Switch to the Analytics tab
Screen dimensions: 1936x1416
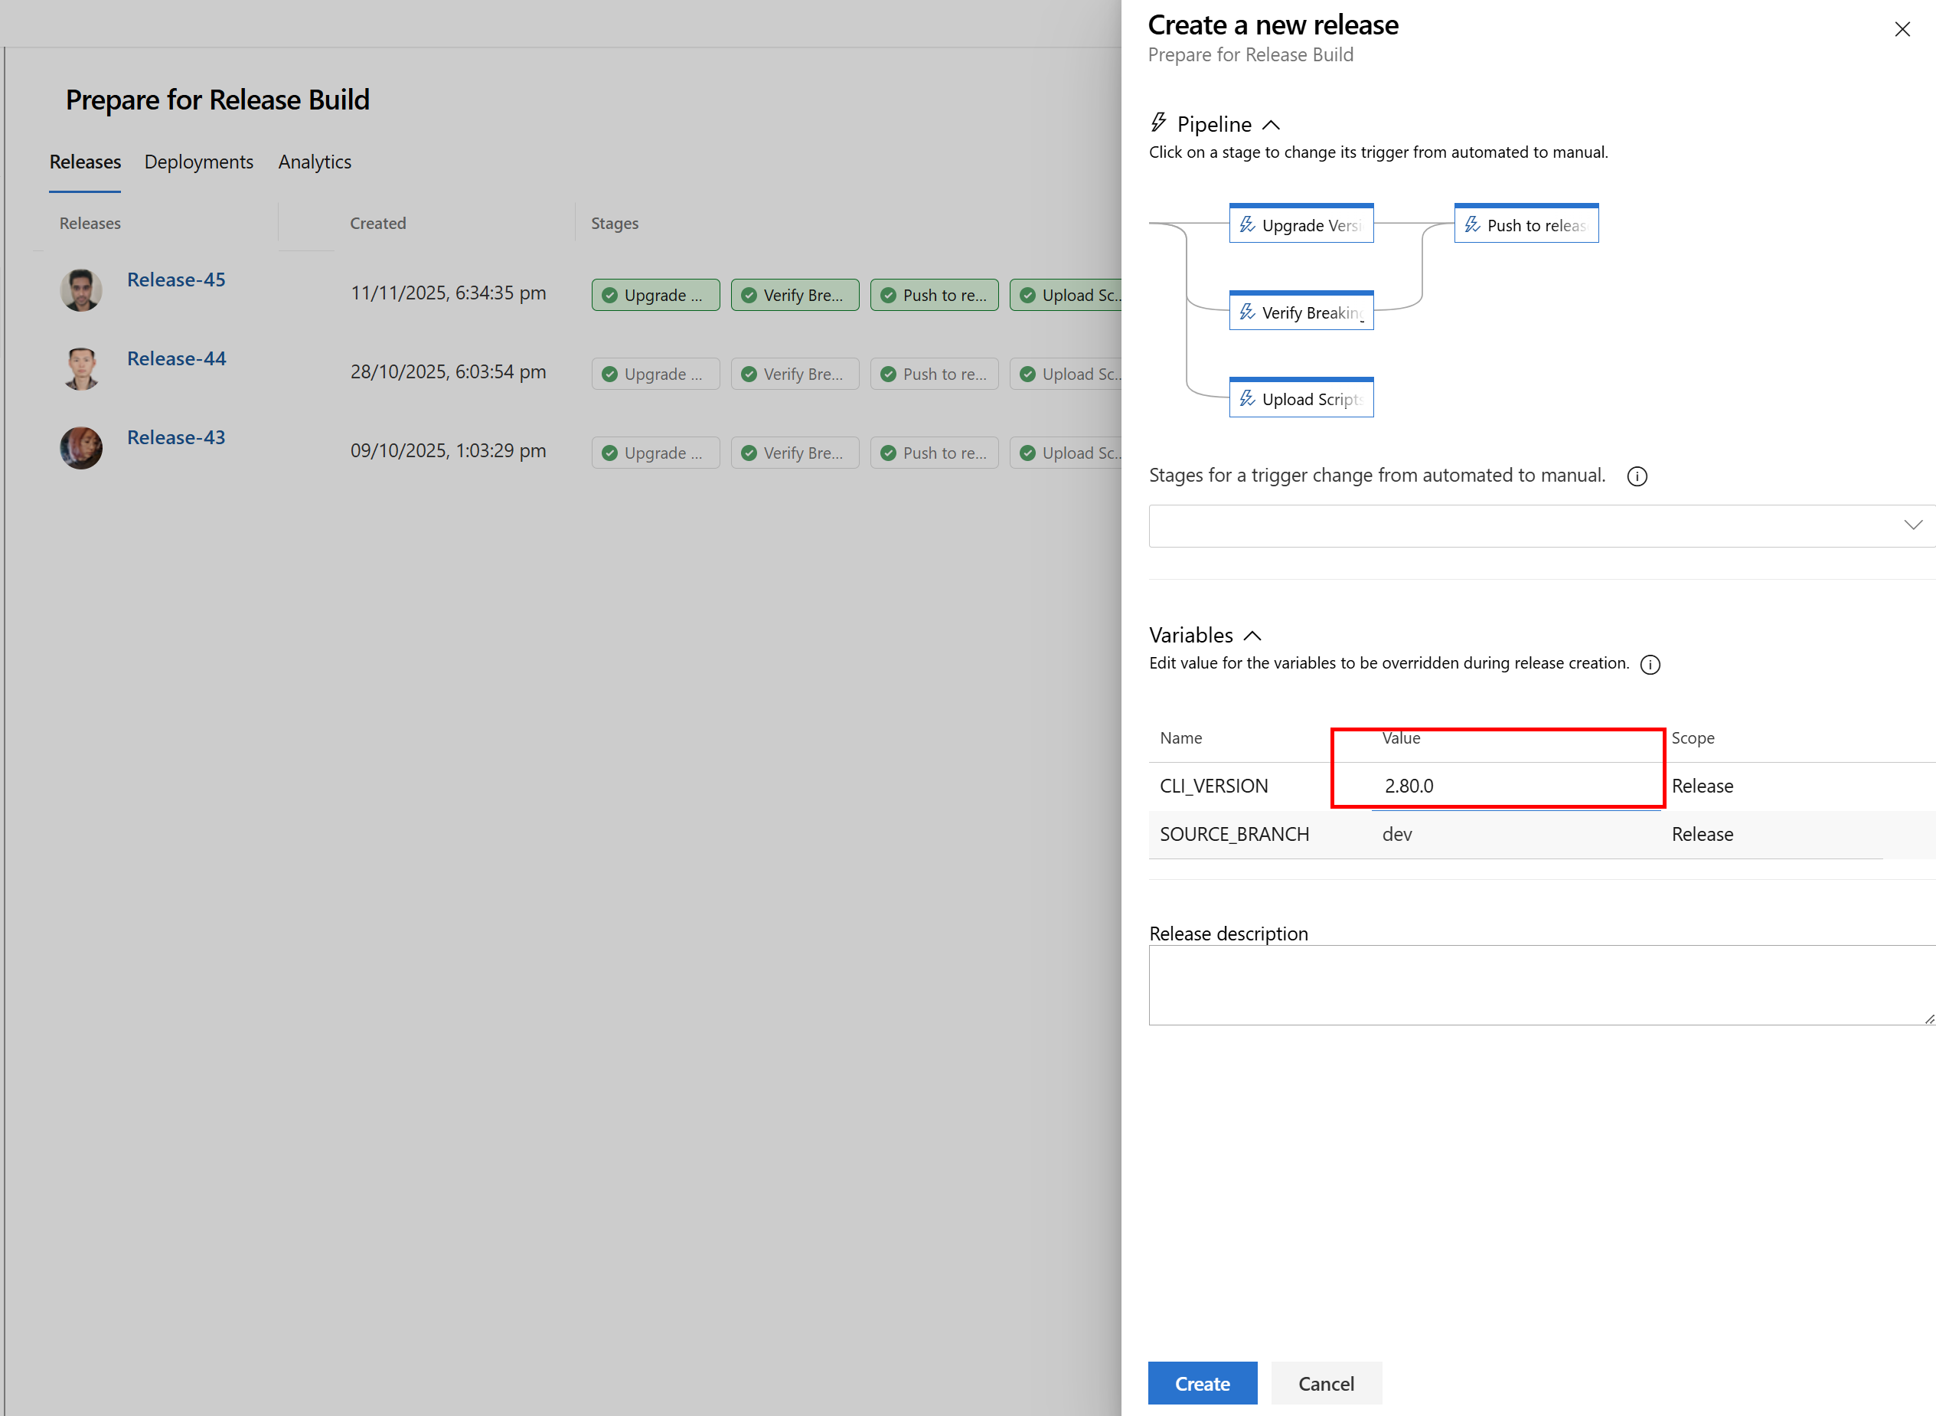pos(315,162)
